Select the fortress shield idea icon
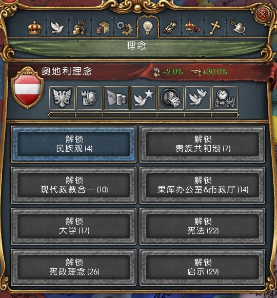Screen dimensions: 277x298 tap(89, 98)
